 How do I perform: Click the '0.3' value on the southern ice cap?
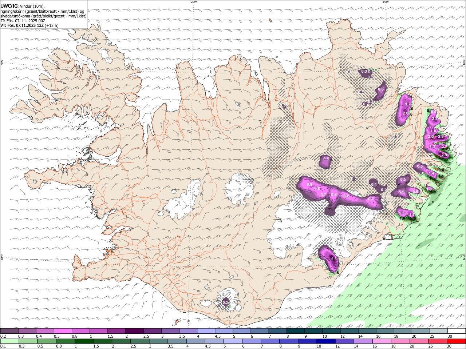click(225, 302)
